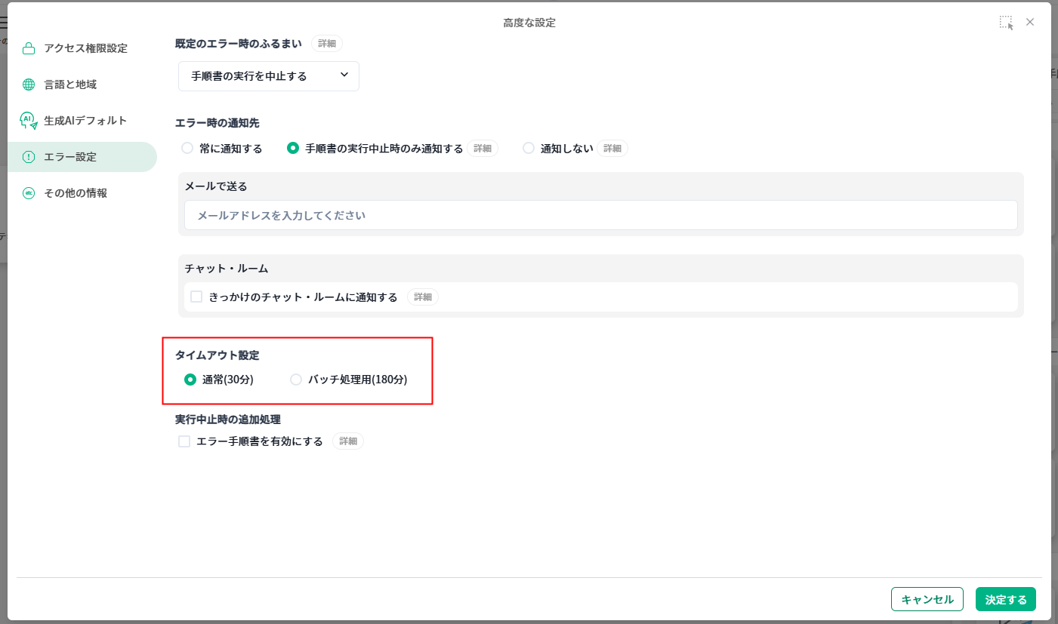The width and height of the screenshot is (1058, 624).
Task: Click the メールアドレス input field
Action: [600, 215]
